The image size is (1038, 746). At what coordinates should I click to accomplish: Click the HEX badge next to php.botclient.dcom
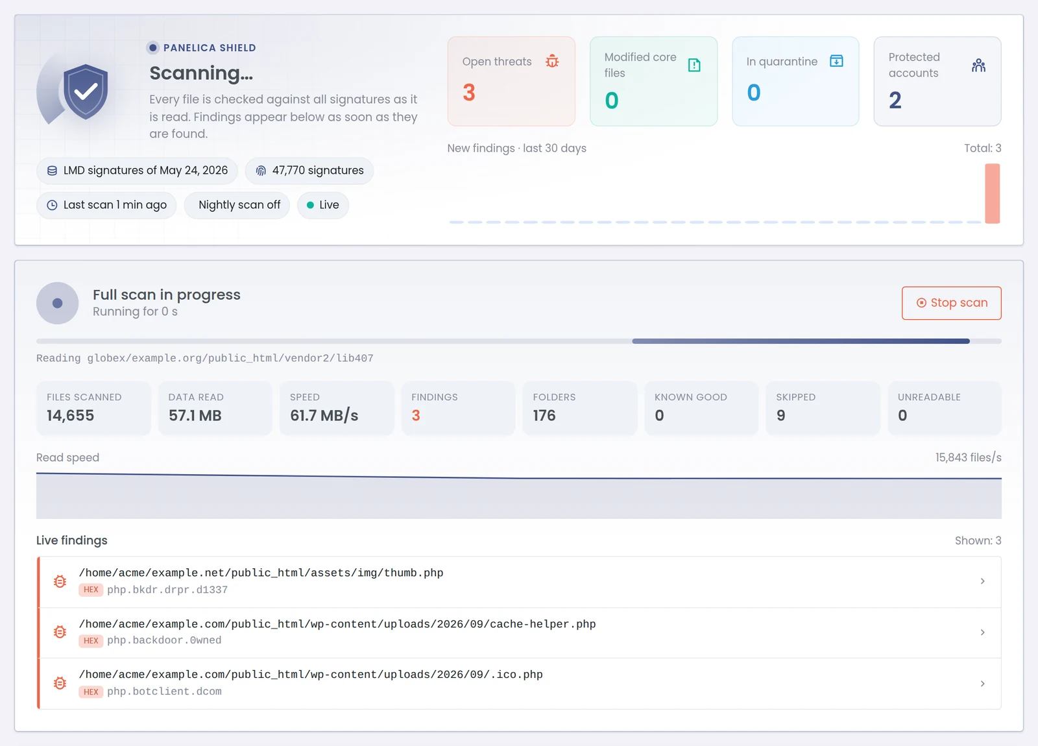pyautogui.click(x=91, y=692)
